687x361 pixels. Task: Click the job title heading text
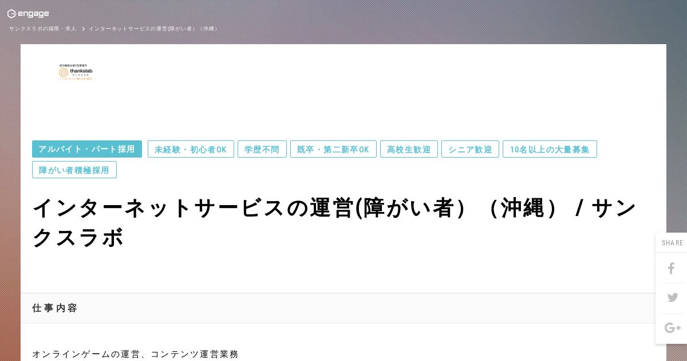point(335,222)
